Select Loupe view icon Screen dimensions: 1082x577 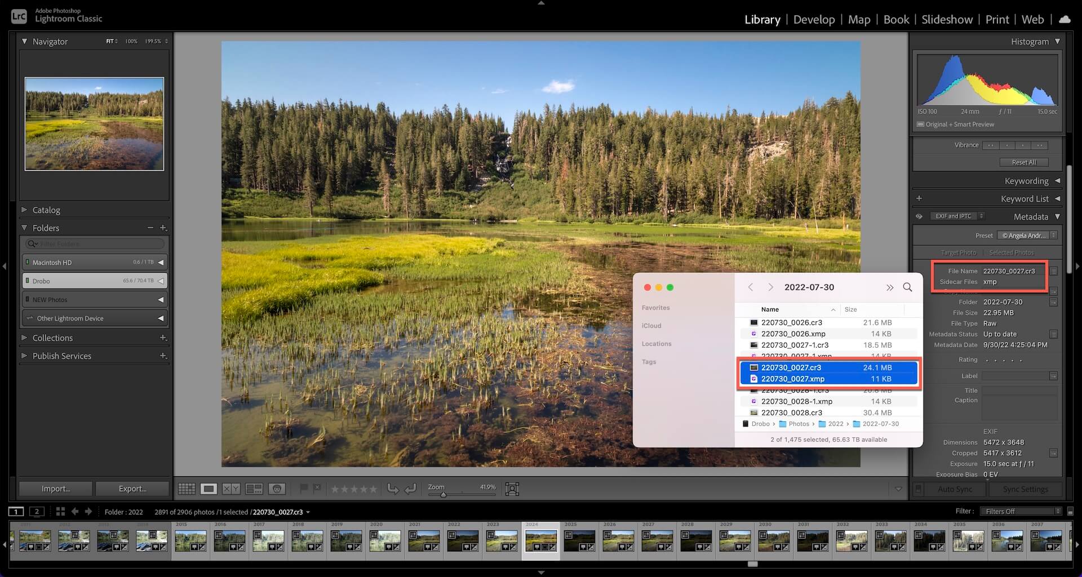click(209, 489)
